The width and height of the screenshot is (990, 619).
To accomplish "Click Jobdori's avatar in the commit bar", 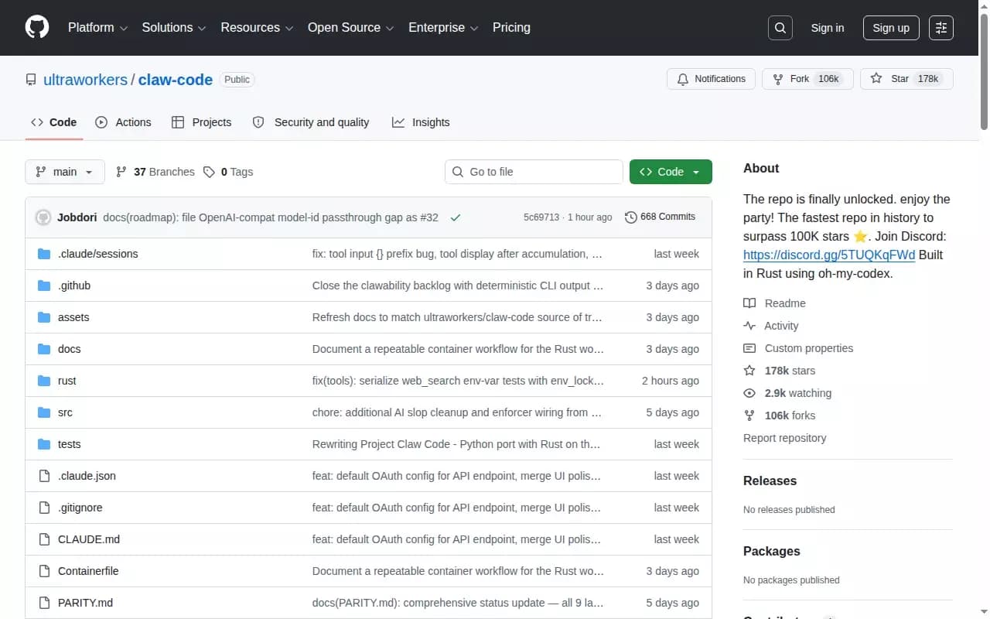I will (x=43, y=217).
